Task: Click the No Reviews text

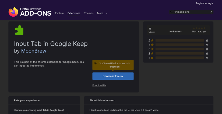Action: coord(175,31)
